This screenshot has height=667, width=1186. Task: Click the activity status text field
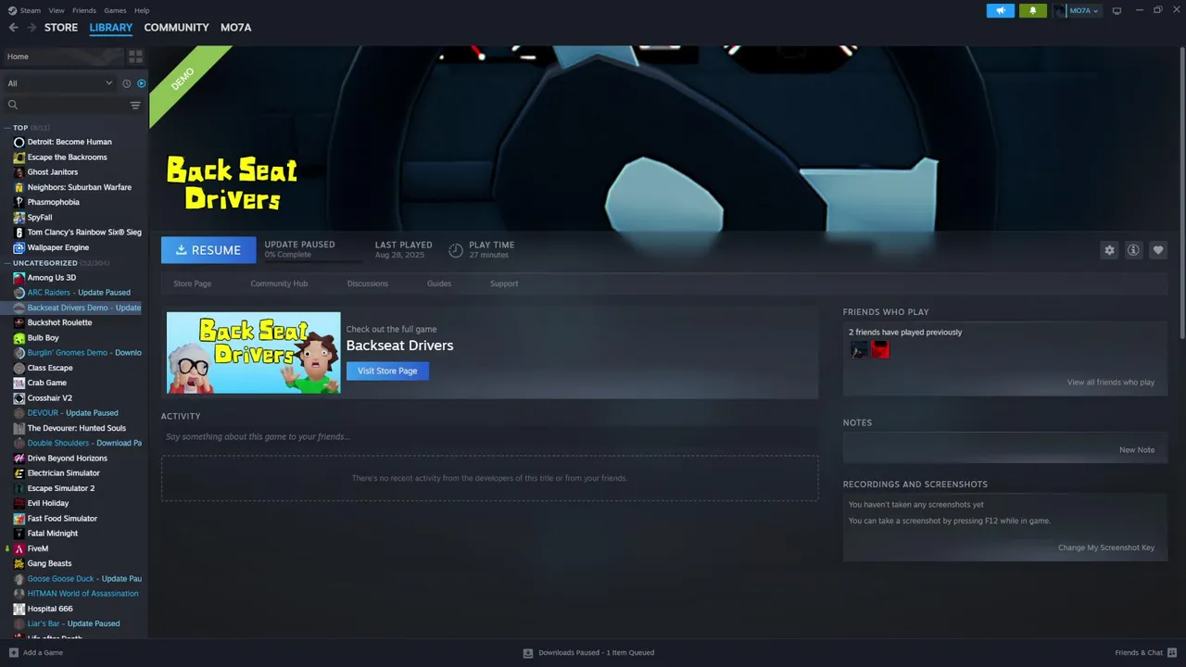pos(489,436)
